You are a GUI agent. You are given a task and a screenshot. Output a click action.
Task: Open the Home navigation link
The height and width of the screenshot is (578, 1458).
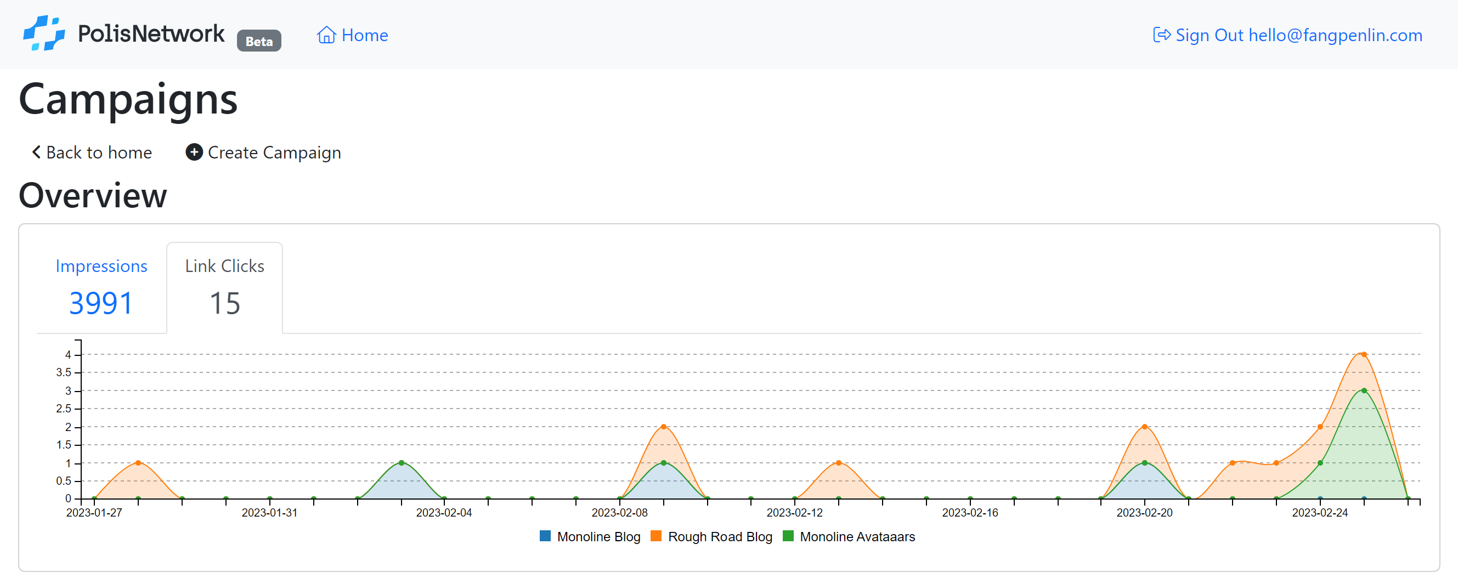353,35
